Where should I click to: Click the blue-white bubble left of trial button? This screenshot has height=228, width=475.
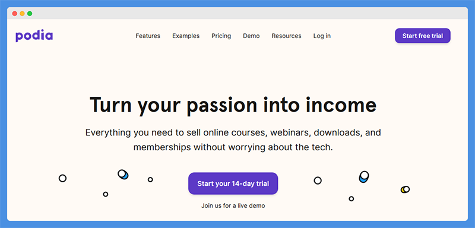(x=123, y=175)
